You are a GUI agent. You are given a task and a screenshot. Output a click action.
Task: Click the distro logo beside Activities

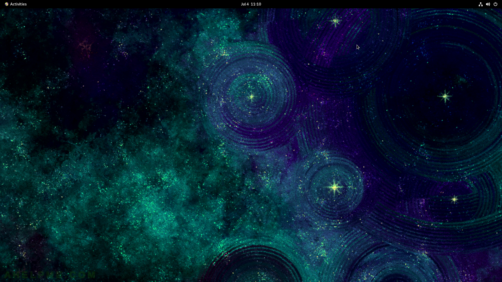pyautogui.click(x=7, y=4)
